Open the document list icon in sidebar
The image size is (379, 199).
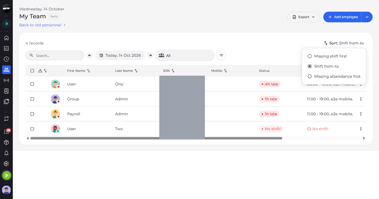tap(6, 91)
